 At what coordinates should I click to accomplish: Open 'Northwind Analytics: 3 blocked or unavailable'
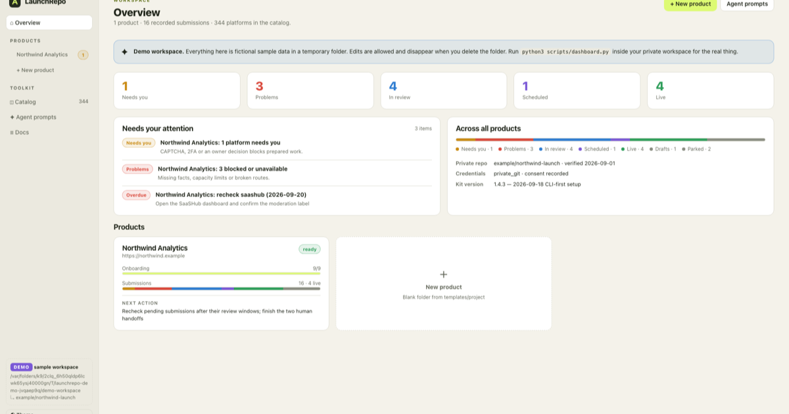coord(222,169)
